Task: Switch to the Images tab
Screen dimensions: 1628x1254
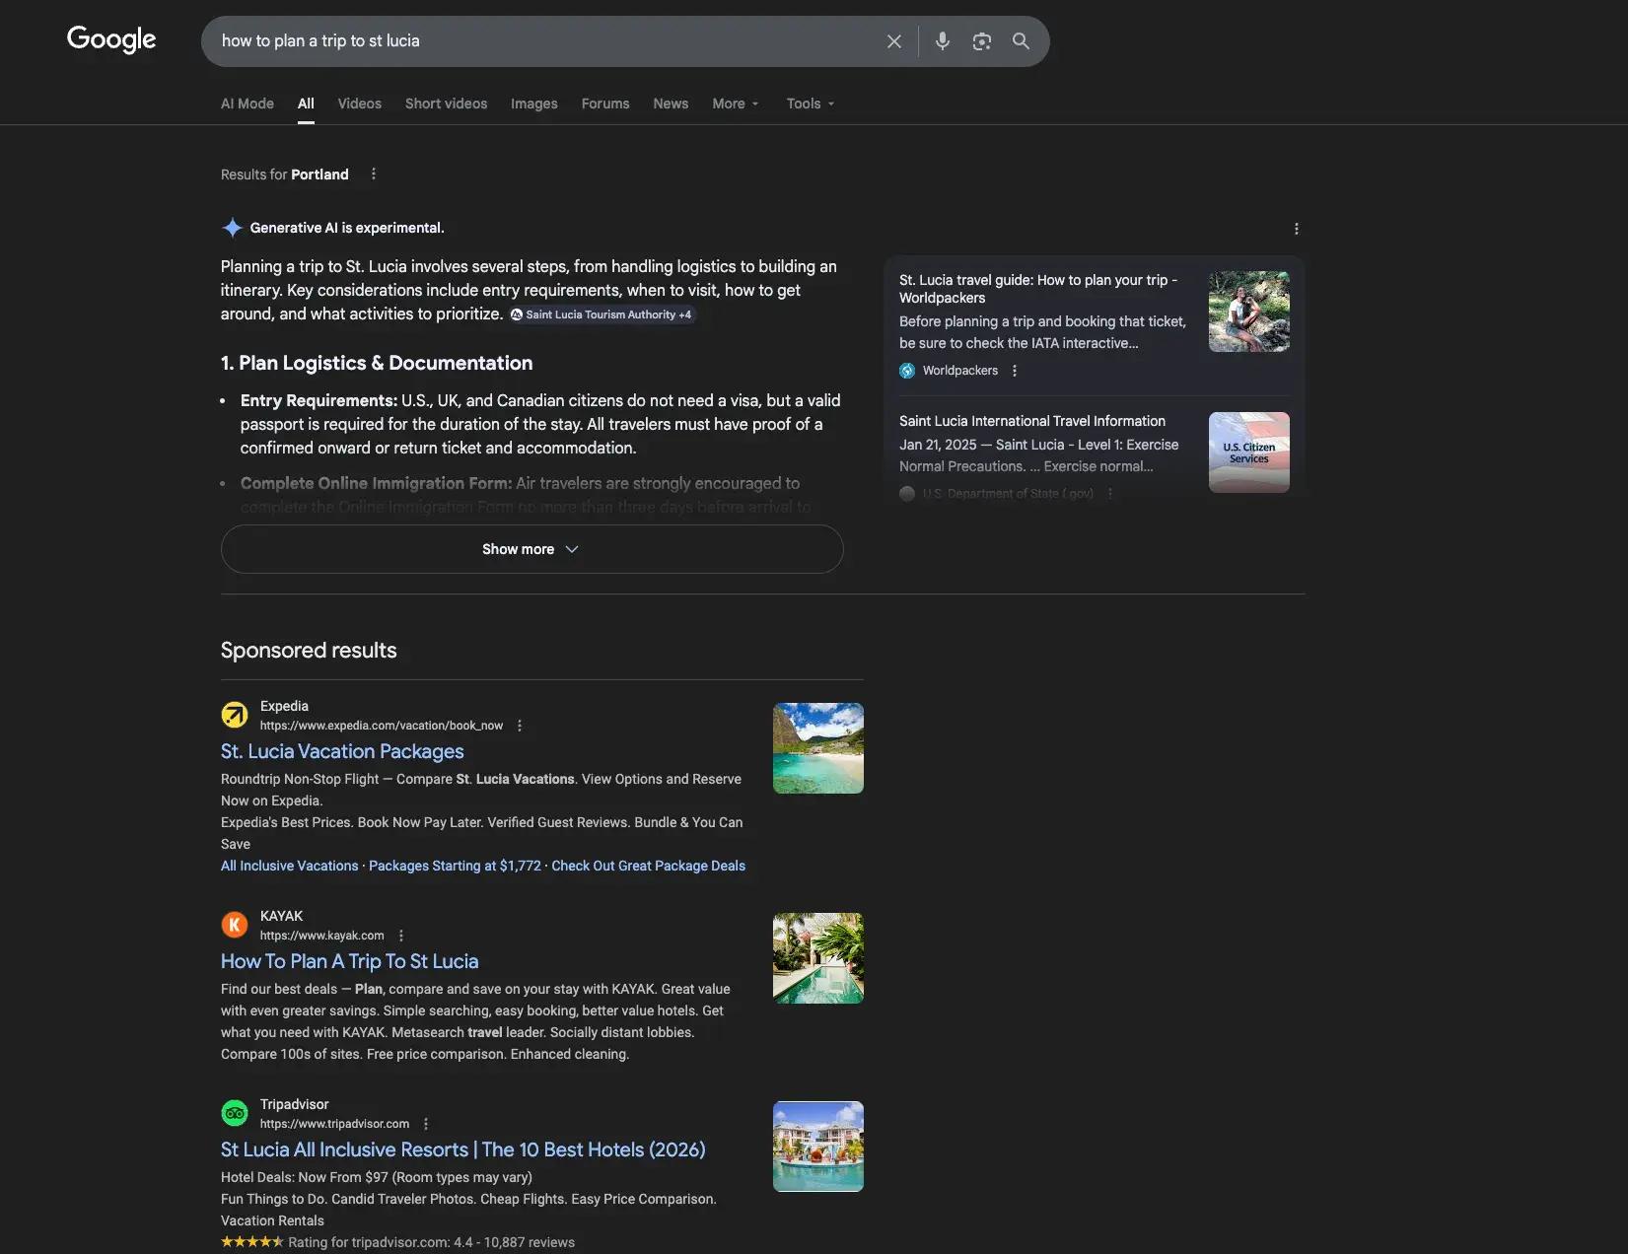Action: click(x=533, y=104)
